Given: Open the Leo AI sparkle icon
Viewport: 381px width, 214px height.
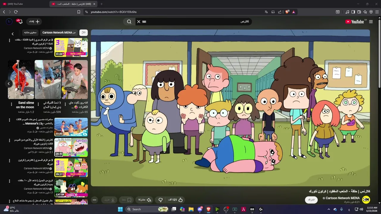Looking at the screenshot, I should tap(365, 12).
